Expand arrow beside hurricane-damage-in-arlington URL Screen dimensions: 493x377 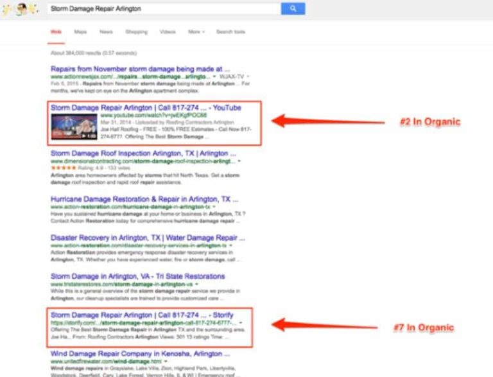[214, 207]
